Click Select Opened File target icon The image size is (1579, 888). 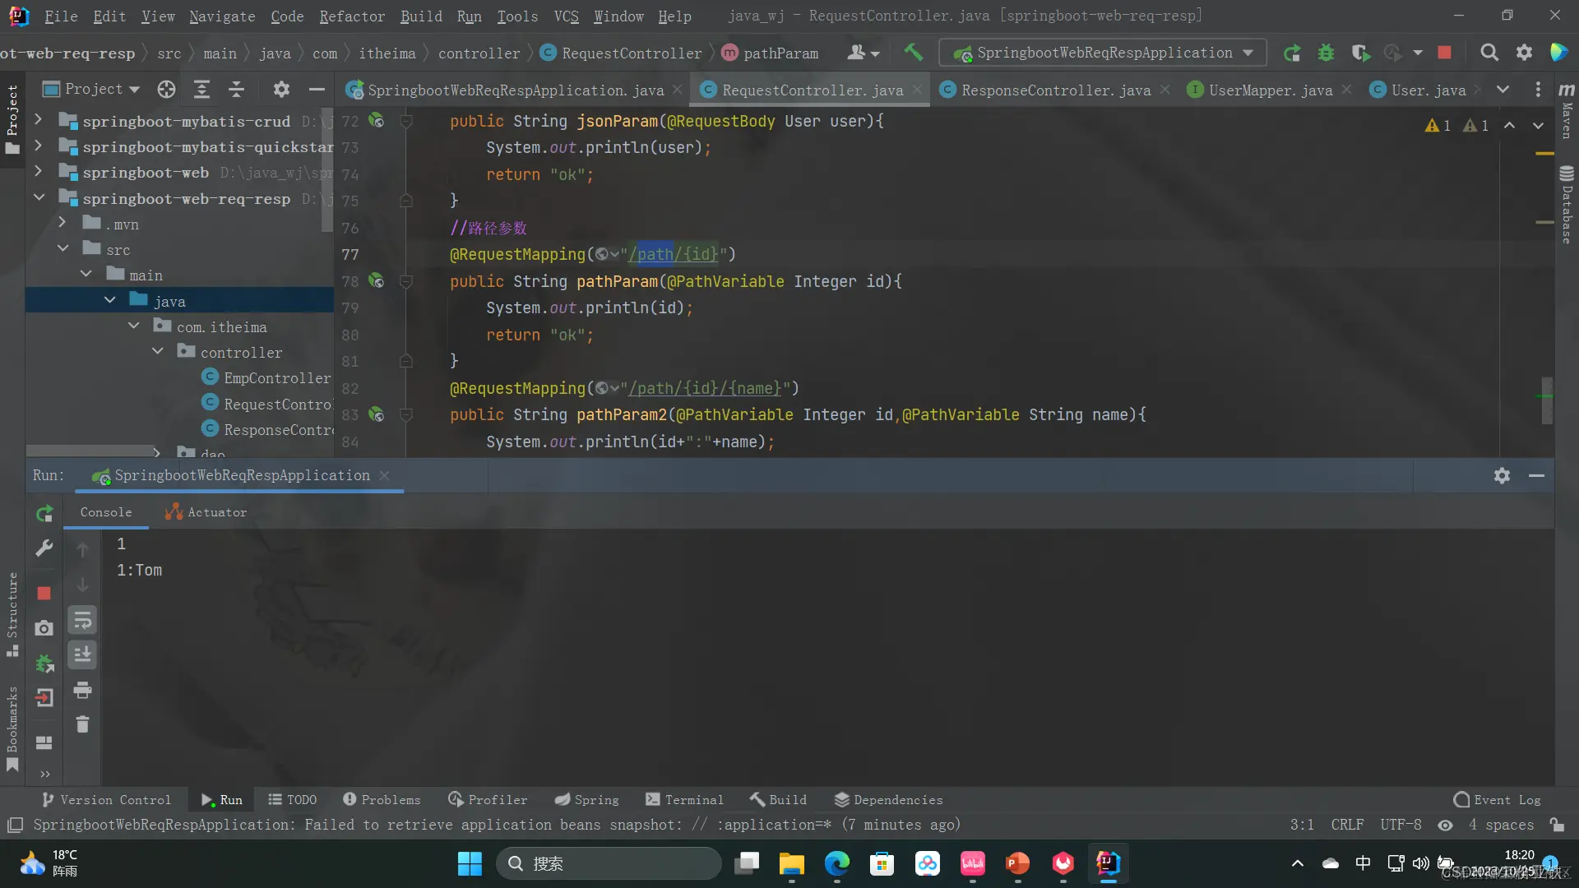pos(166,89)
